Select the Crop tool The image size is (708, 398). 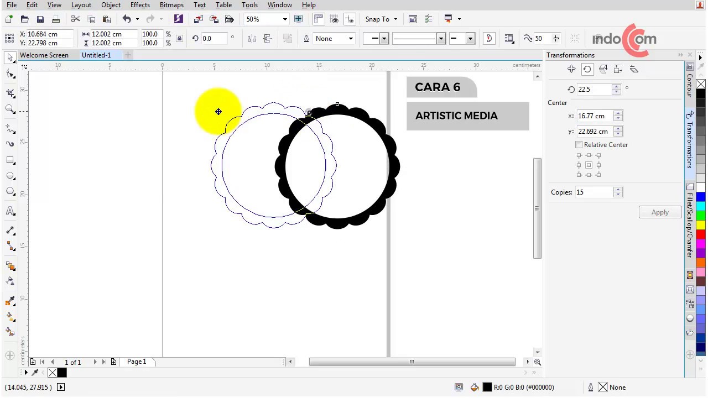pos(10,92)
